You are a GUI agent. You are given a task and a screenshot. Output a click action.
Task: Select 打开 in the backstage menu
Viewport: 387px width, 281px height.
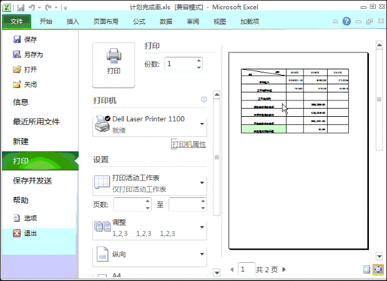coord(25,70)
